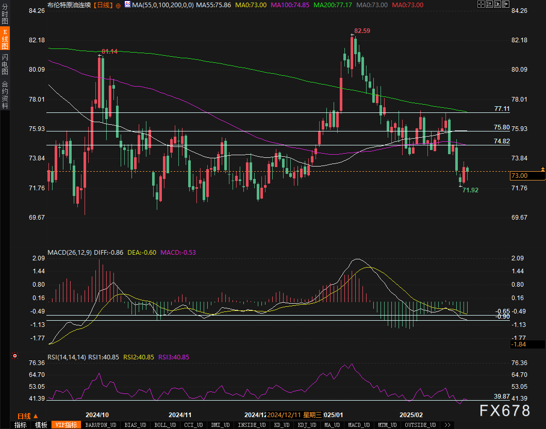The width and height of the screenshot is (546, 429).
Task: Click the DIFF:-0.86 value label
Action: pyautogui.click(x=108, y=253)
